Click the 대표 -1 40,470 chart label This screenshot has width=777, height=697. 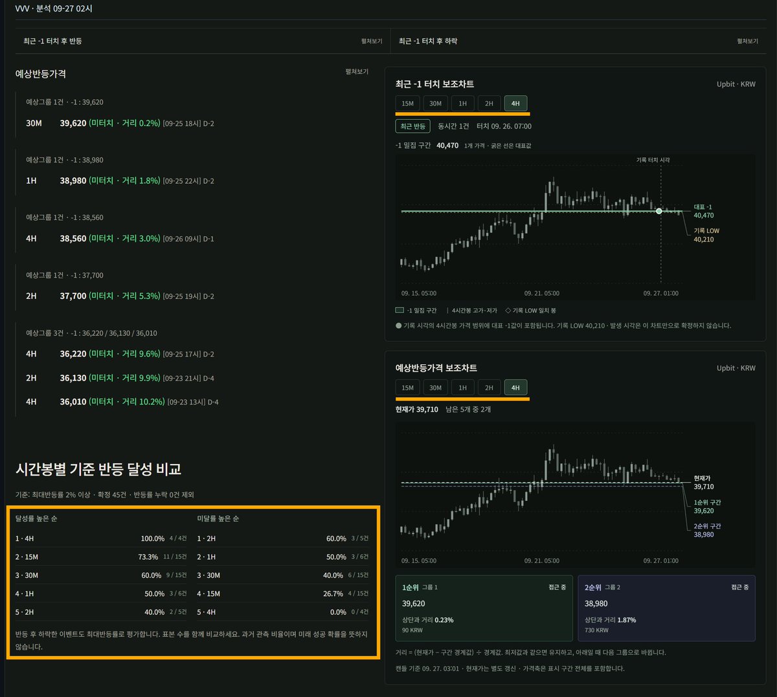[x=704, y=211]
